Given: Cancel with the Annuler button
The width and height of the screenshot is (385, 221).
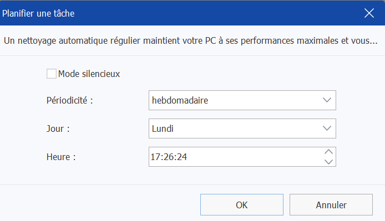Looking at the screenshot, I should 331,205.
